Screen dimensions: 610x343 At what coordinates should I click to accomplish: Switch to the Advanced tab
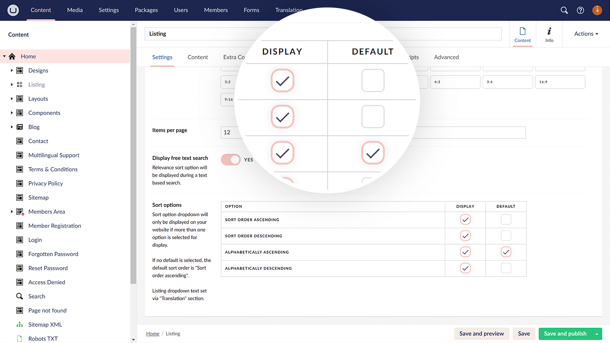tap(446, 57)
